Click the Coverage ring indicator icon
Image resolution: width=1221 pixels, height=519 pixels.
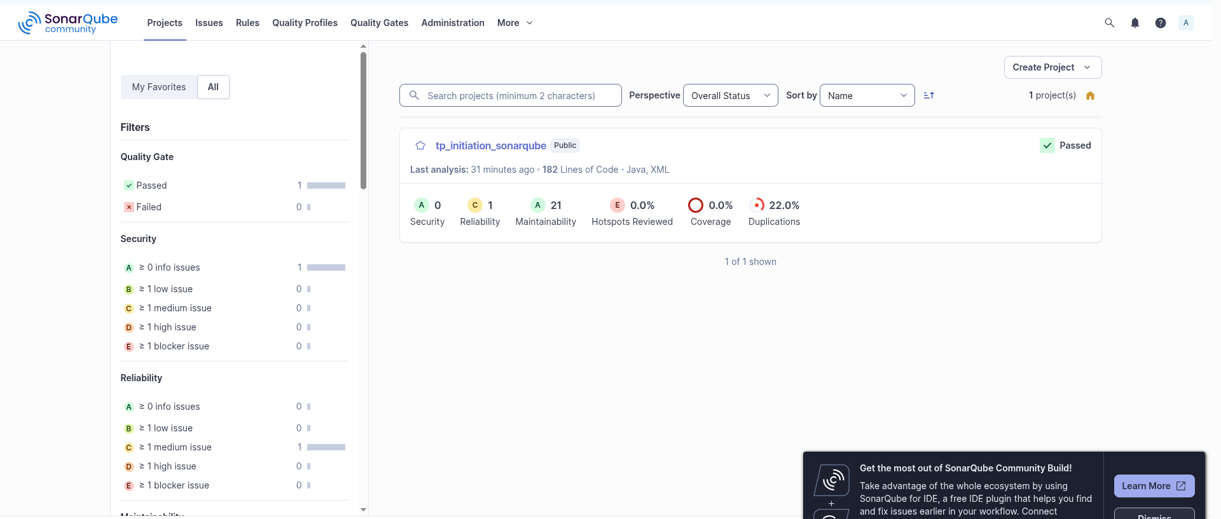click(x=696, y=205)
